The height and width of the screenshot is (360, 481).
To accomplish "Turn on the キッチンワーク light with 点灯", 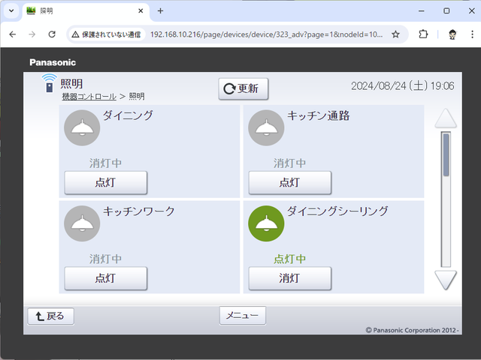I will pos(105,278).
